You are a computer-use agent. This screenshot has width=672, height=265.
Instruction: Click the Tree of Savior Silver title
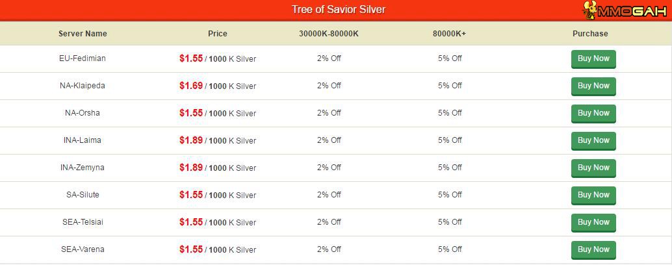[x=339, y=10]
